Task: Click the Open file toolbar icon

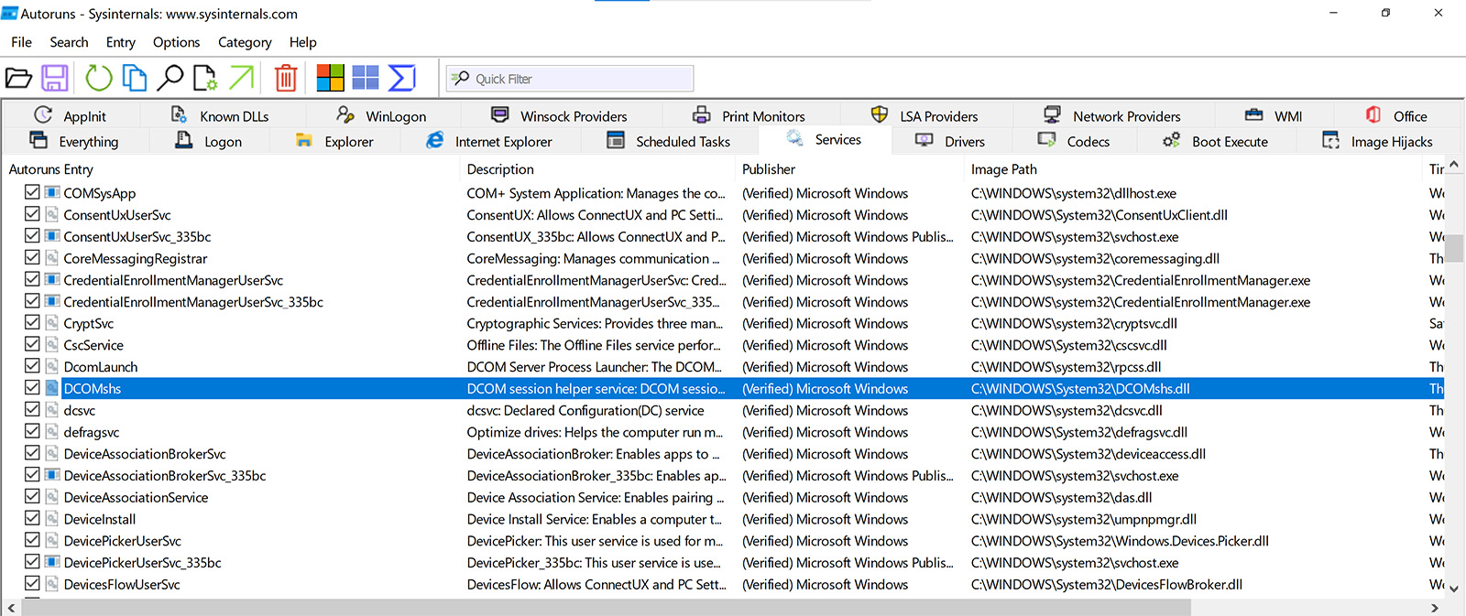Action: 18,79
